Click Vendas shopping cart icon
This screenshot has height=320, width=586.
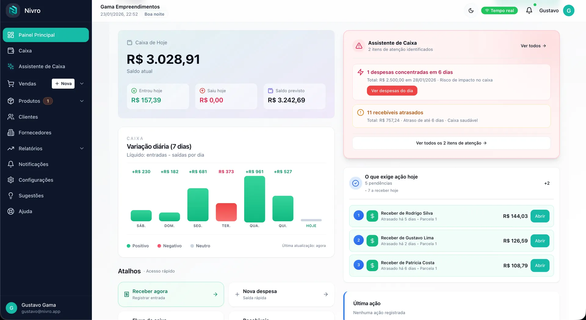point(11,84)
